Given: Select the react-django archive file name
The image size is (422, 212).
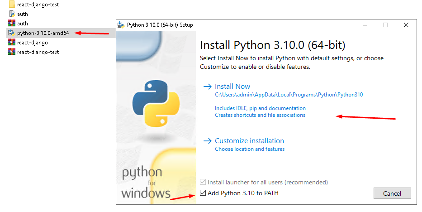Looking at the screenshot, I should [x=33, y=43].
